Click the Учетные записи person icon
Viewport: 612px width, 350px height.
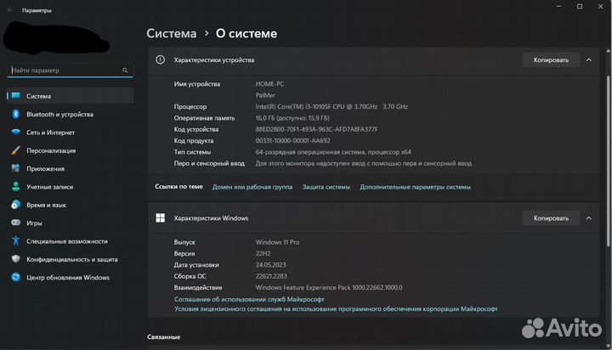(x=16, y=187)
